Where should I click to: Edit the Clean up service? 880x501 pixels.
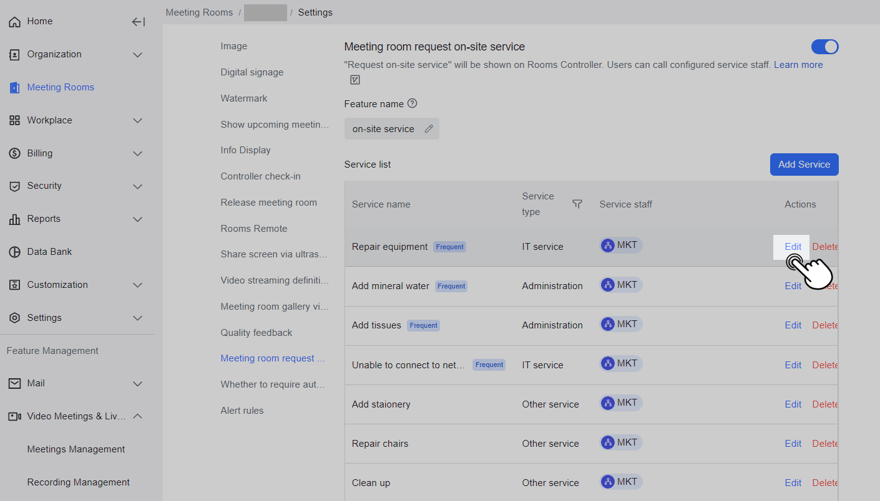click(x=793, y=483)
